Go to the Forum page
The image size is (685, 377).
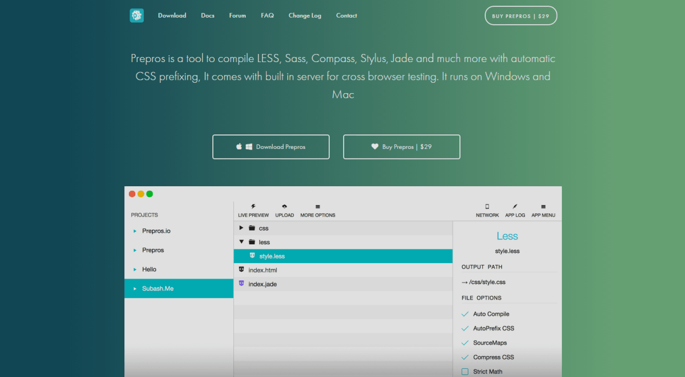[237, 16]
